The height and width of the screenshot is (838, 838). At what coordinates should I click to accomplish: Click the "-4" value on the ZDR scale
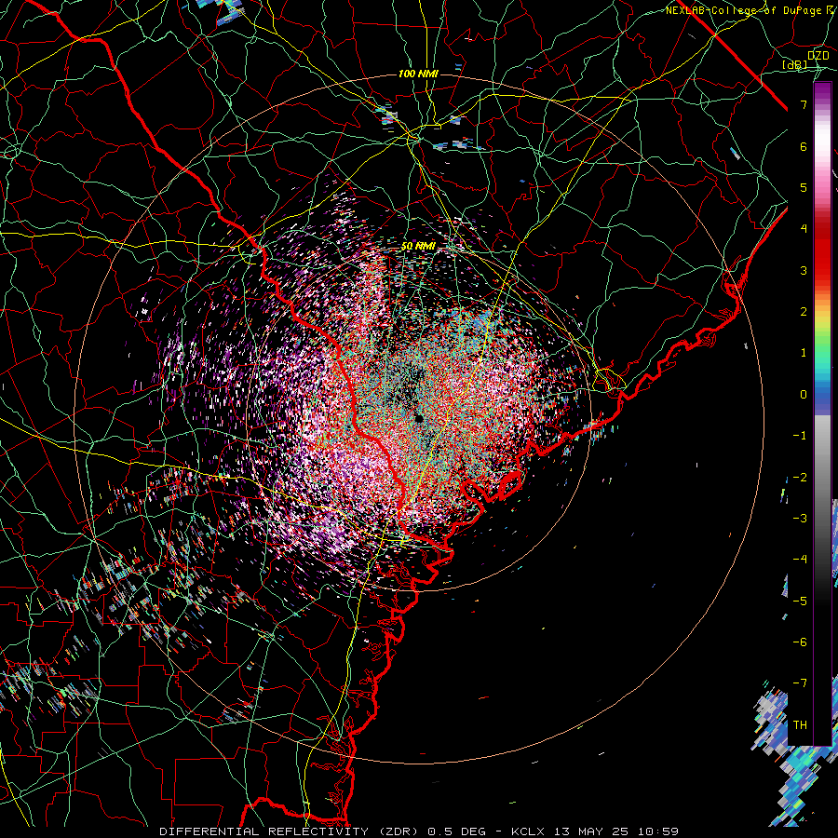[800, 559]
